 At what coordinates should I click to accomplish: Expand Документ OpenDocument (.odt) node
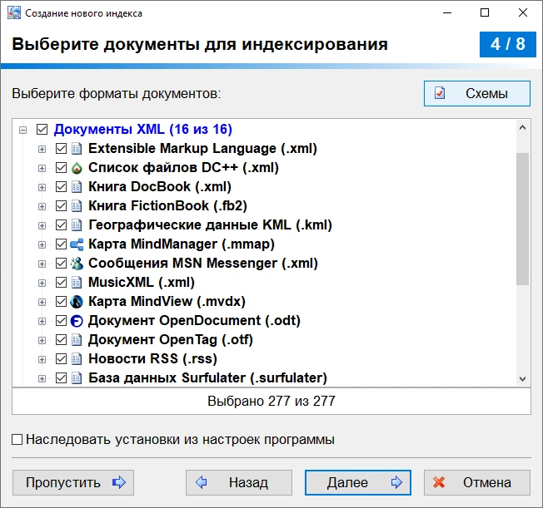tap(42, 321)
